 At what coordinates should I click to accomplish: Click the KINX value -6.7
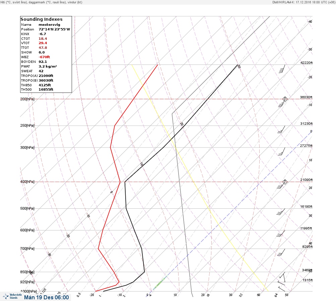[x=43, y=34]
